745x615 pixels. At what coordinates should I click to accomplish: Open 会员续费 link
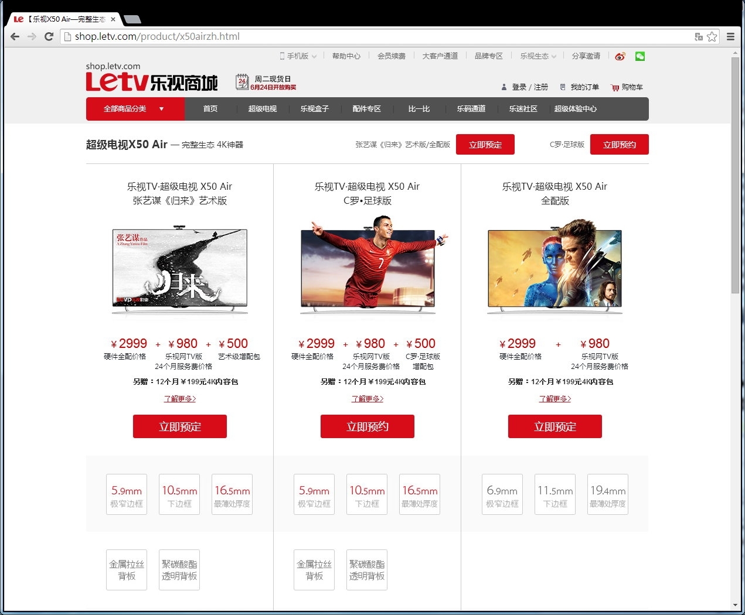coord(392,56)
